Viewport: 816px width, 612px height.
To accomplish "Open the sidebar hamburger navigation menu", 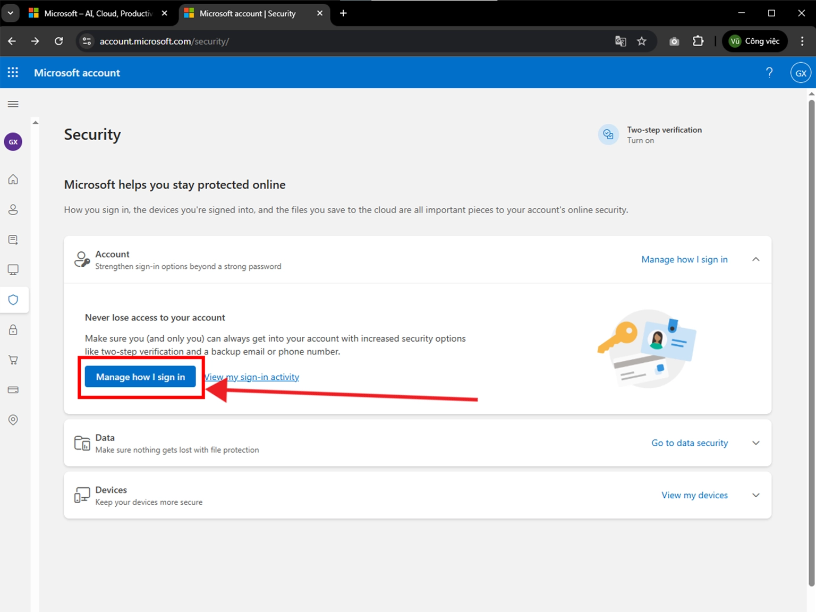I will click(13, 104).
